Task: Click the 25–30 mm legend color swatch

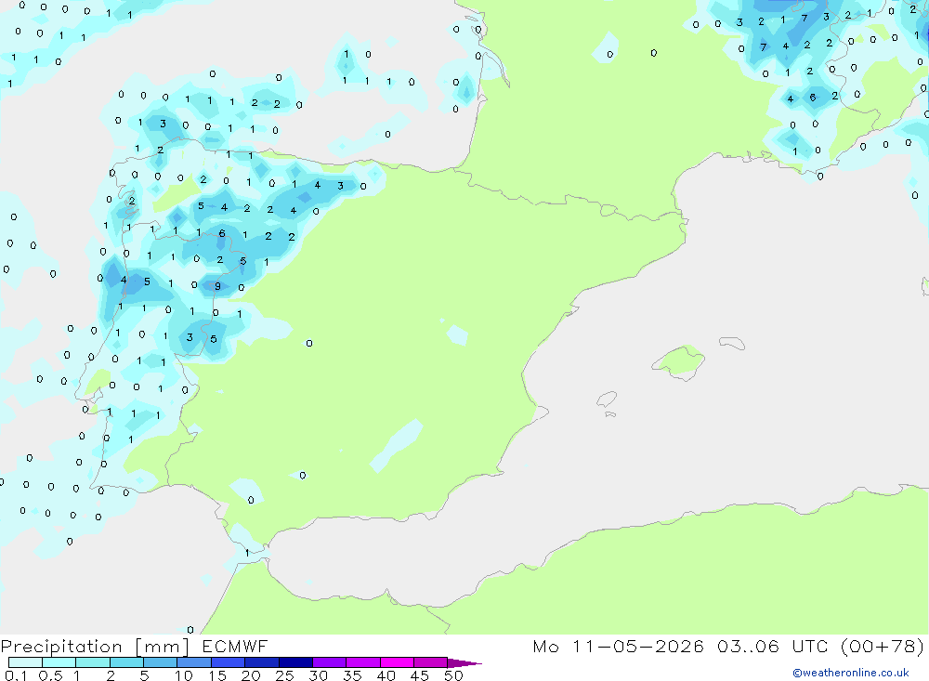Action: 295,662
